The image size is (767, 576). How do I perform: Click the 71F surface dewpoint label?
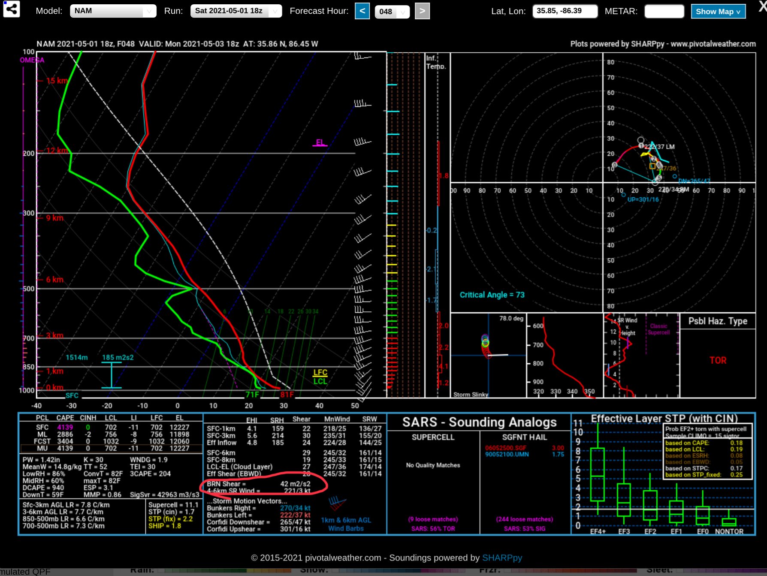(252, 394)
